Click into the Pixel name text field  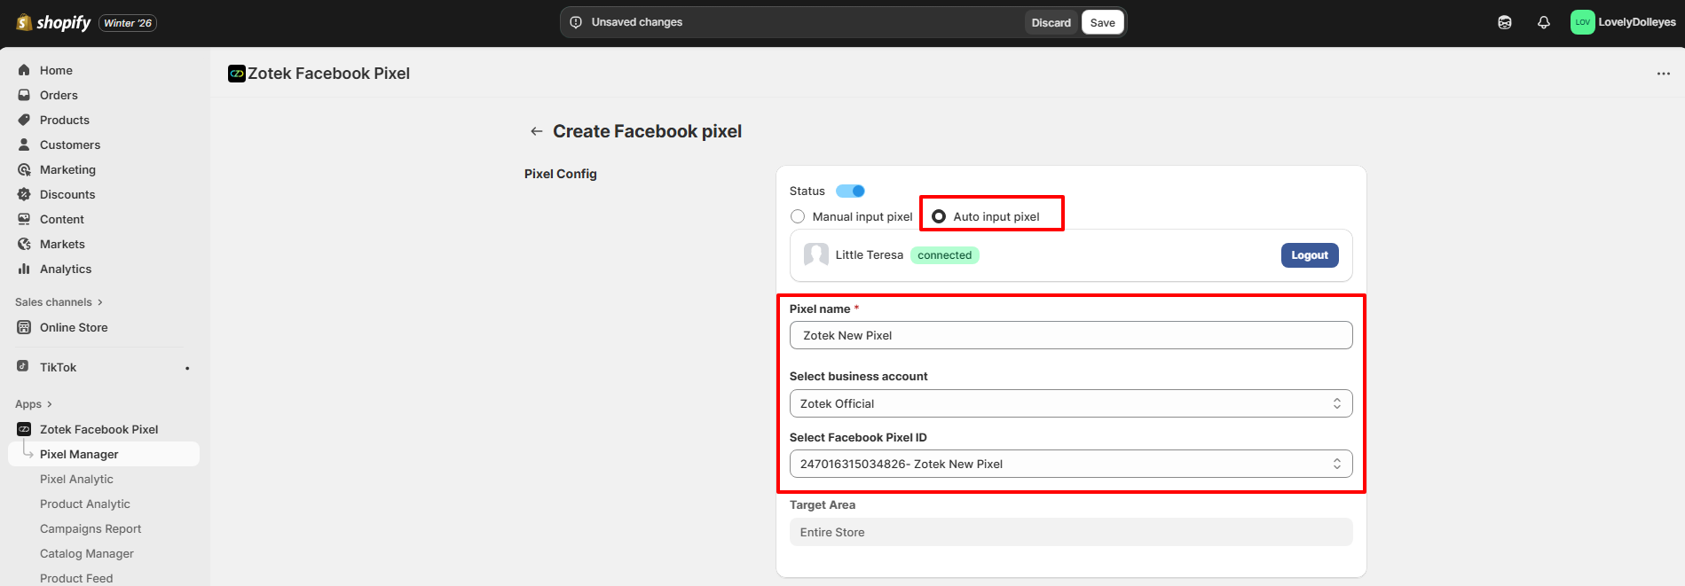click(1070, 335)
